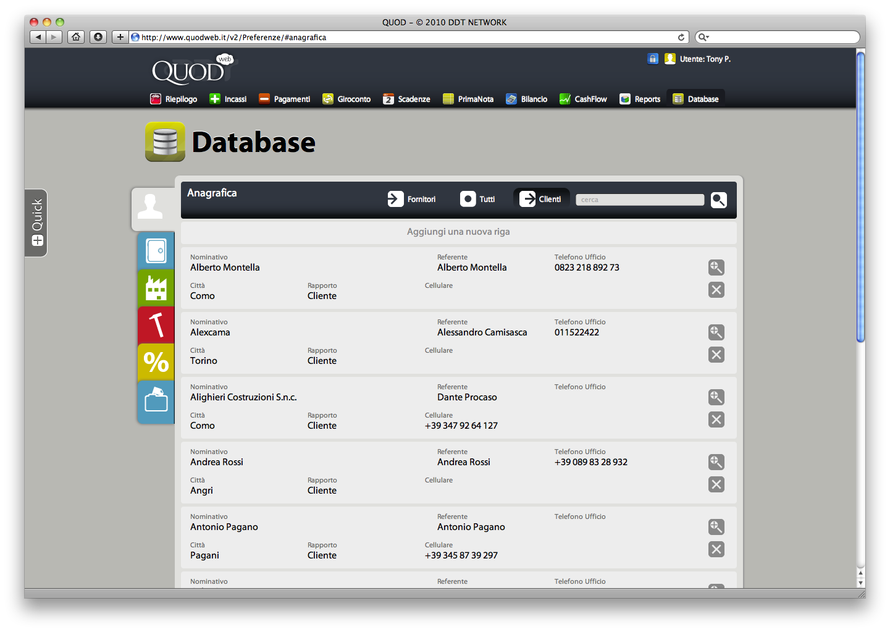The height and width of the screenshot is (632, 890).
Task: Filter the list by Clienti
Action: click(541, 199)
